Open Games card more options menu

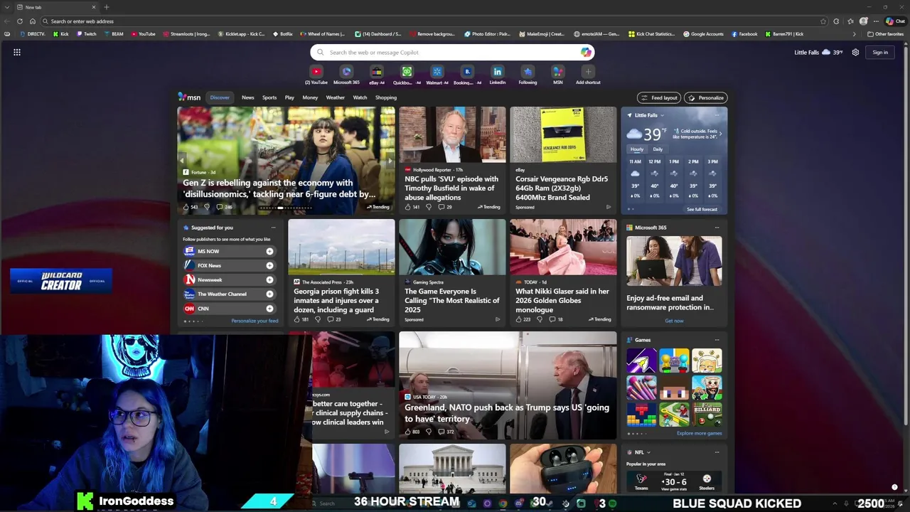pyautogui.click(x=717, y=340)
